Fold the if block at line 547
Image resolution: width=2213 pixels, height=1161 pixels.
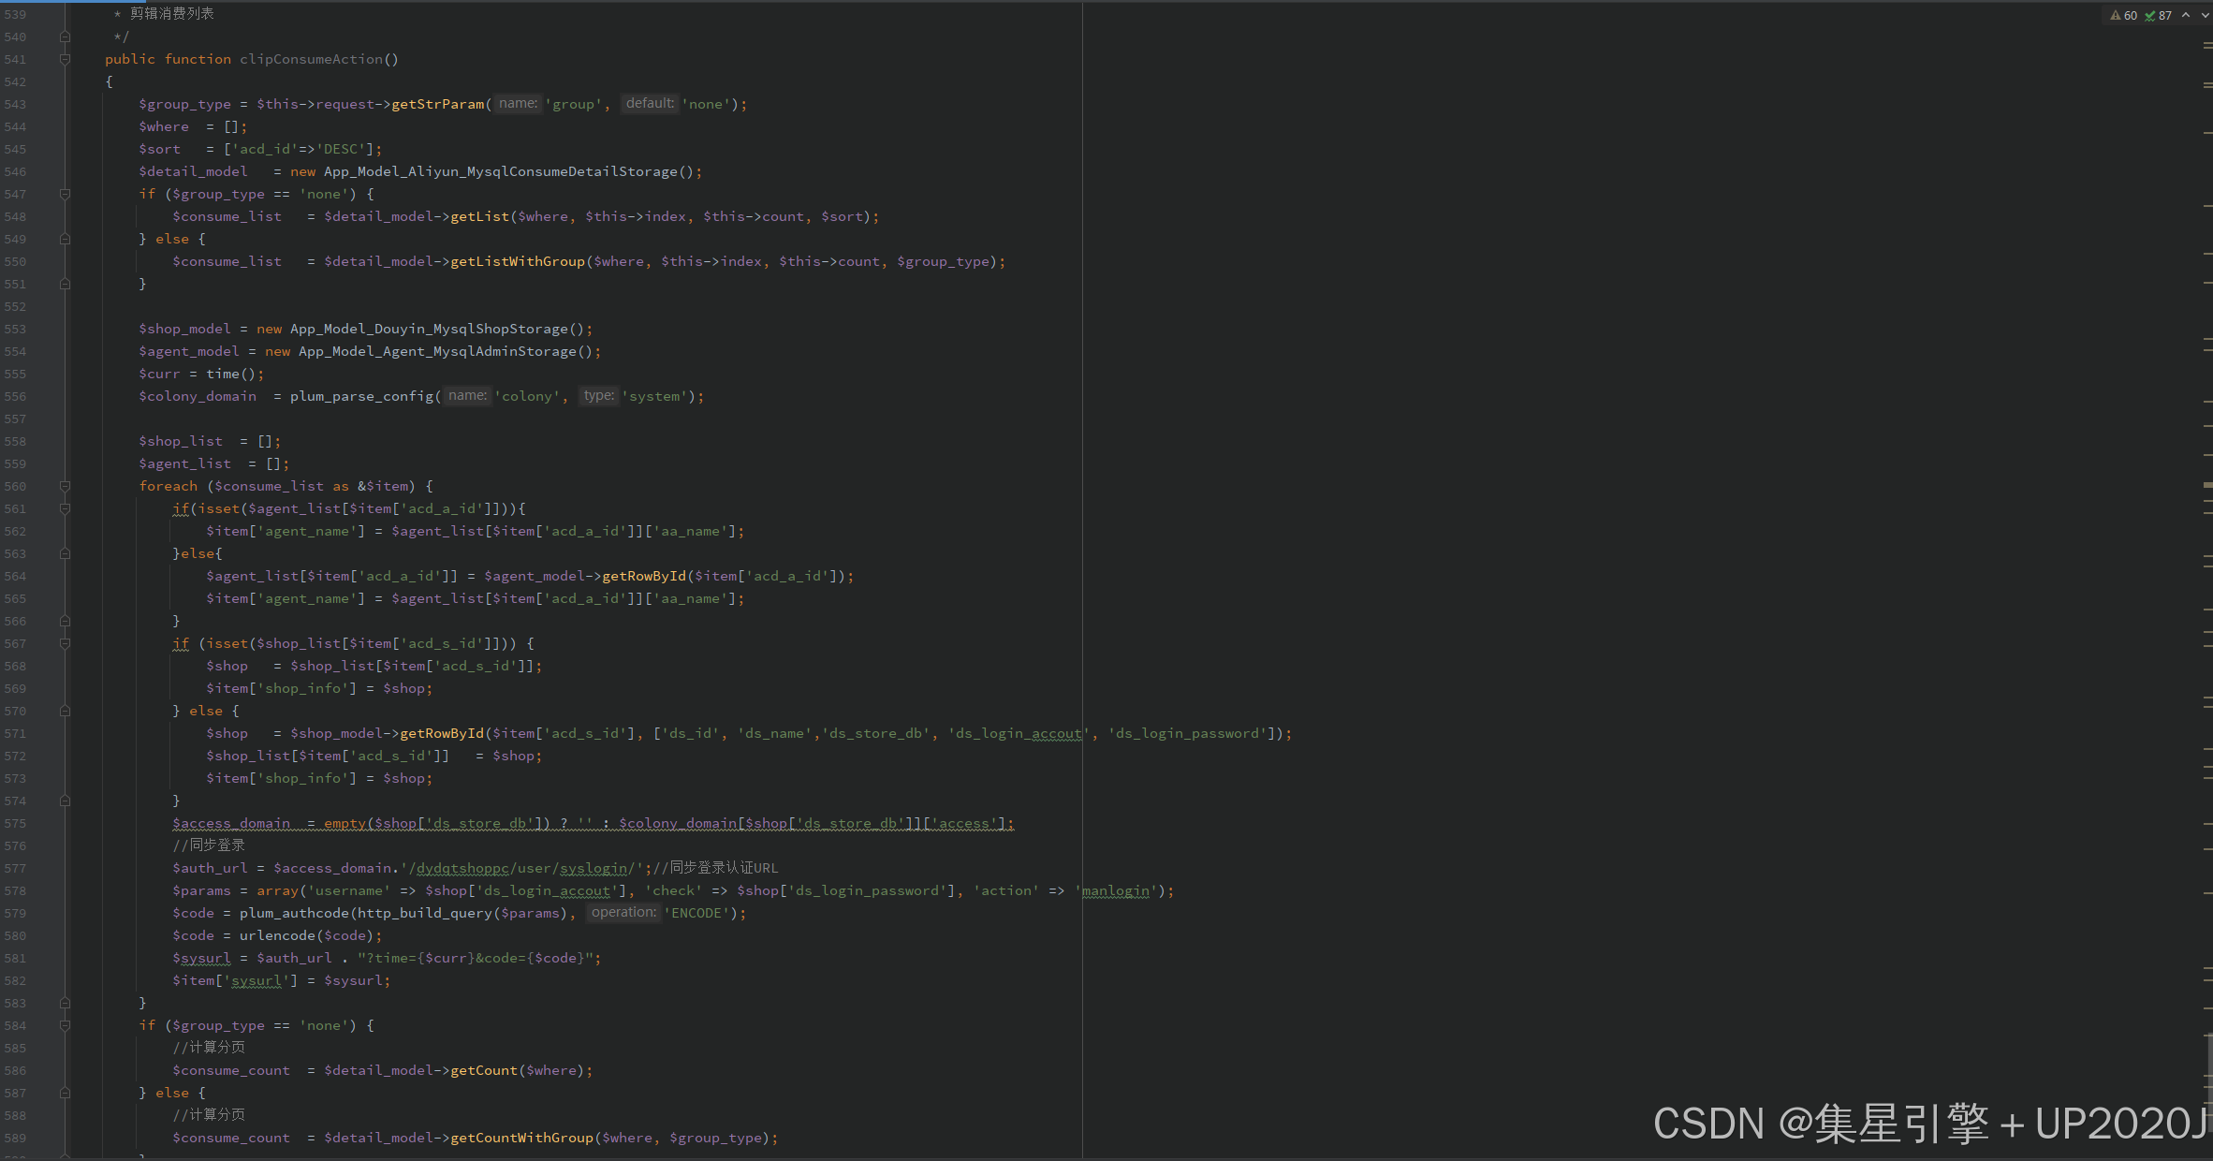[65, 194]
